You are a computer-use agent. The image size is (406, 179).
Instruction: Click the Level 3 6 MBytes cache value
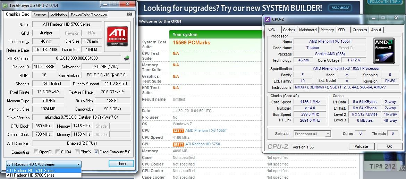tap(364, 120)
